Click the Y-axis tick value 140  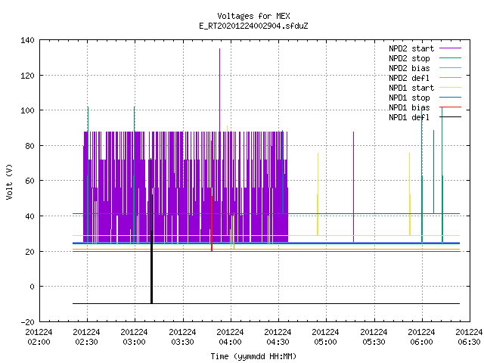[27, 40]
